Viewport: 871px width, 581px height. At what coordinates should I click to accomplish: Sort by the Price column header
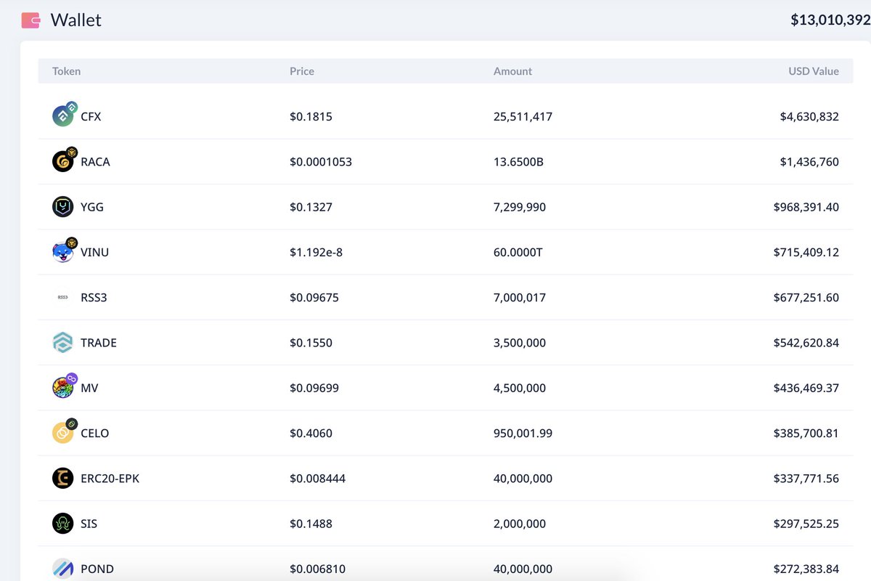[x=301, y=71]
